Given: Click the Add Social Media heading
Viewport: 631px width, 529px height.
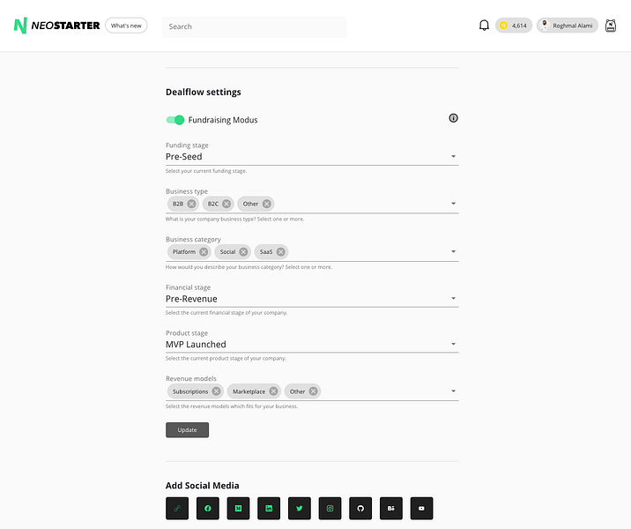Looking at the screenshot, I should point(203,486).
